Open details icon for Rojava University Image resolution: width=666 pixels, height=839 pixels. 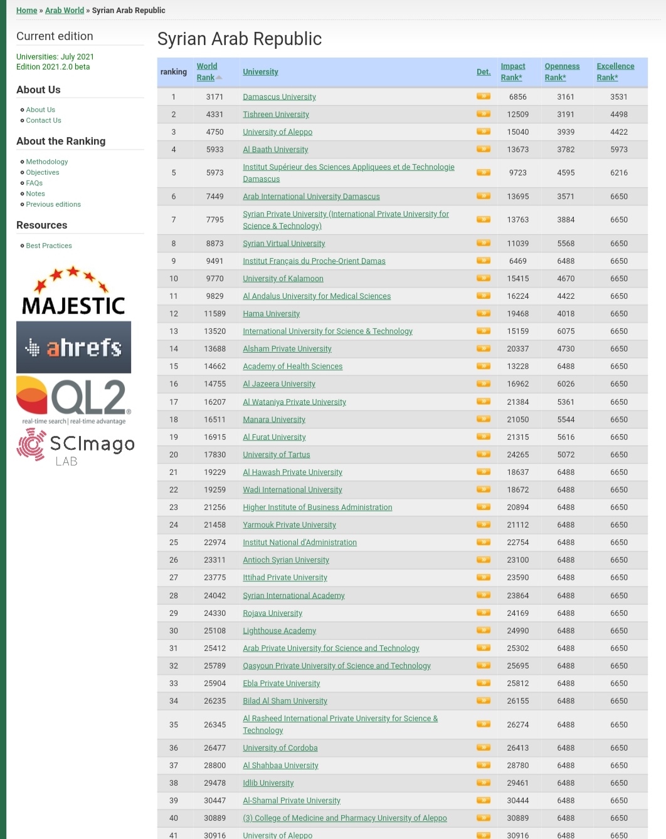pyautogui.click(x=484, y=613)
